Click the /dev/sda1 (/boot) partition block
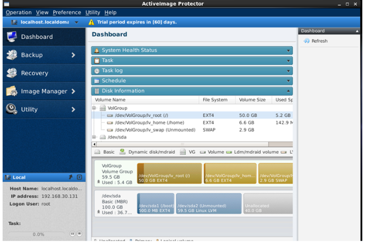Screen dimensions: 366x243 point(156,204)
